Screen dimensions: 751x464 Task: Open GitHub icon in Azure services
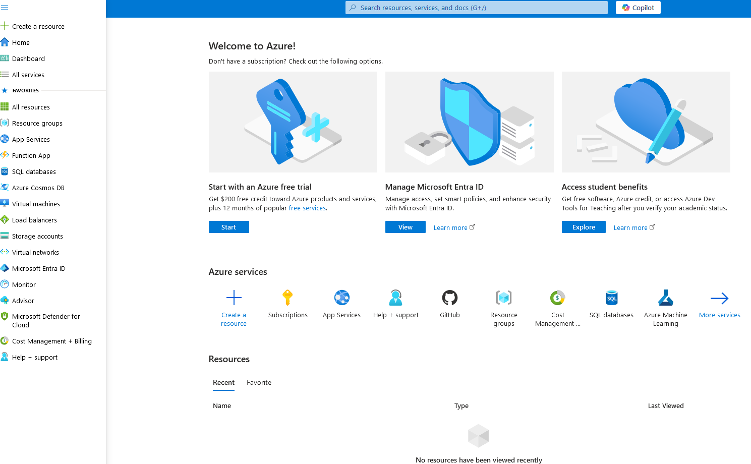coord(450,298)
